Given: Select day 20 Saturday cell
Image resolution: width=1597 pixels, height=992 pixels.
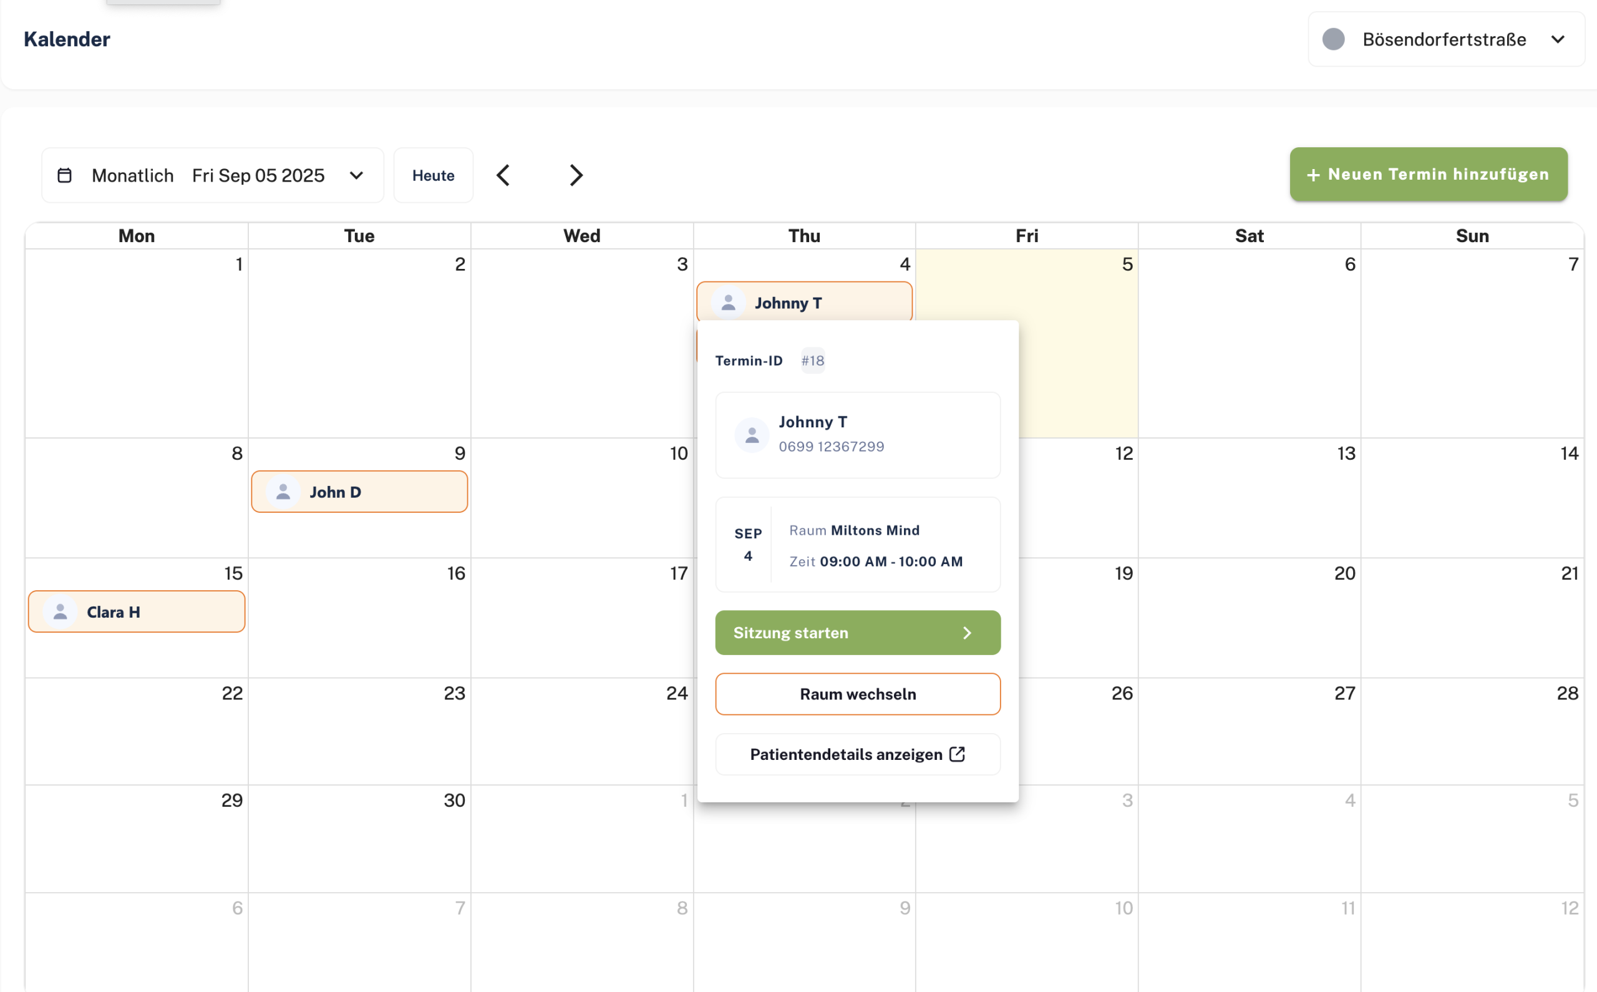Looking at the screenshot, I should tap(1250, 618).
